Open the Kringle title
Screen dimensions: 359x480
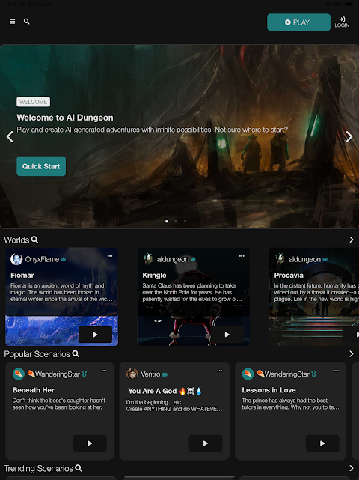point(154,276)
